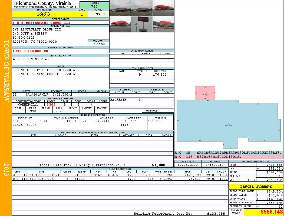Screen dimensions: 284x216
Task: Click mailing line ADDISON, TX 75001-0000
Action: (35, 42)
